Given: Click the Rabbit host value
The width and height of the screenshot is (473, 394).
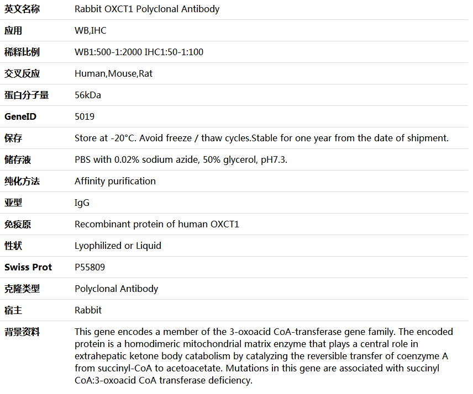Looking at the screenshot, I should point(88,311).
